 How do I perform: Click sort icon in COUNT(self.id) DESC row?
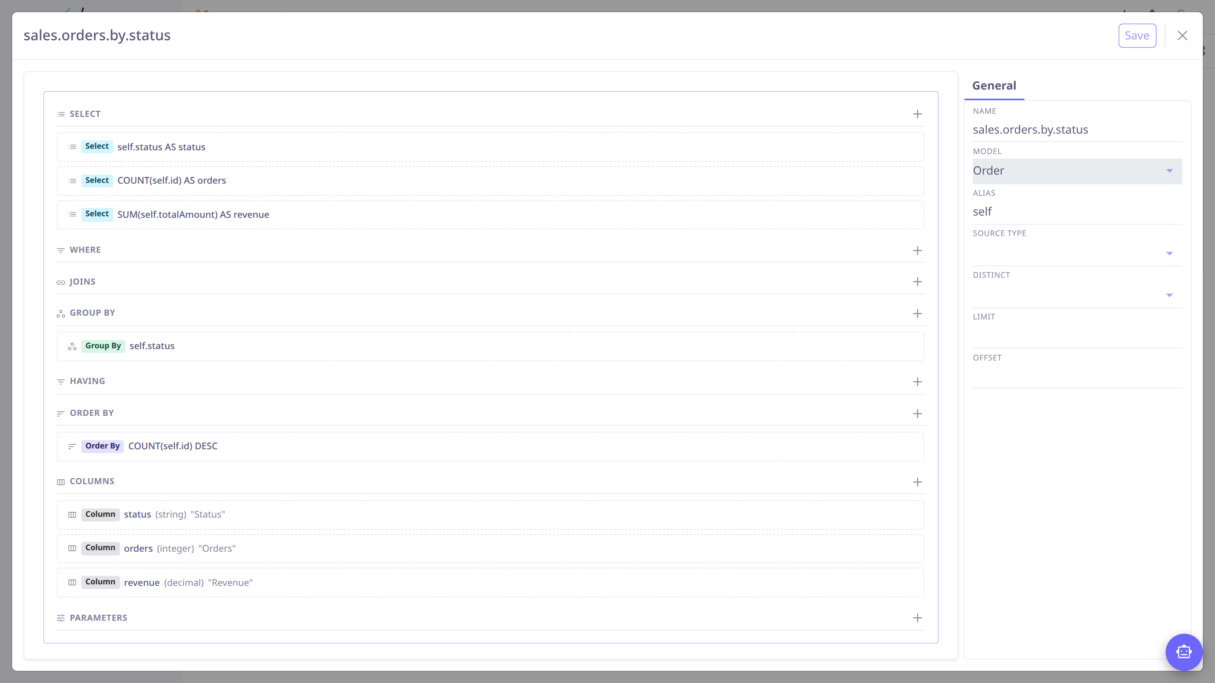coord(72,446)
